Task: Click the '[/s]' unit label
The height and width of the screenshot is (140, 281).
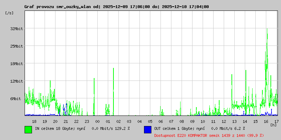Action: pyautogui.click(x=9, y=13)
